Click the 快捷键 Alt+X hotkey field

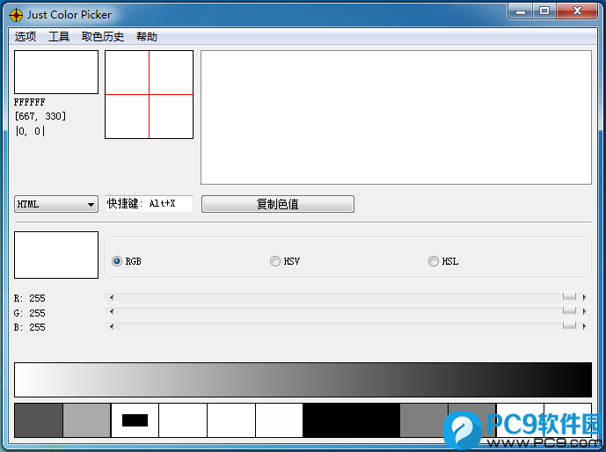150,204
